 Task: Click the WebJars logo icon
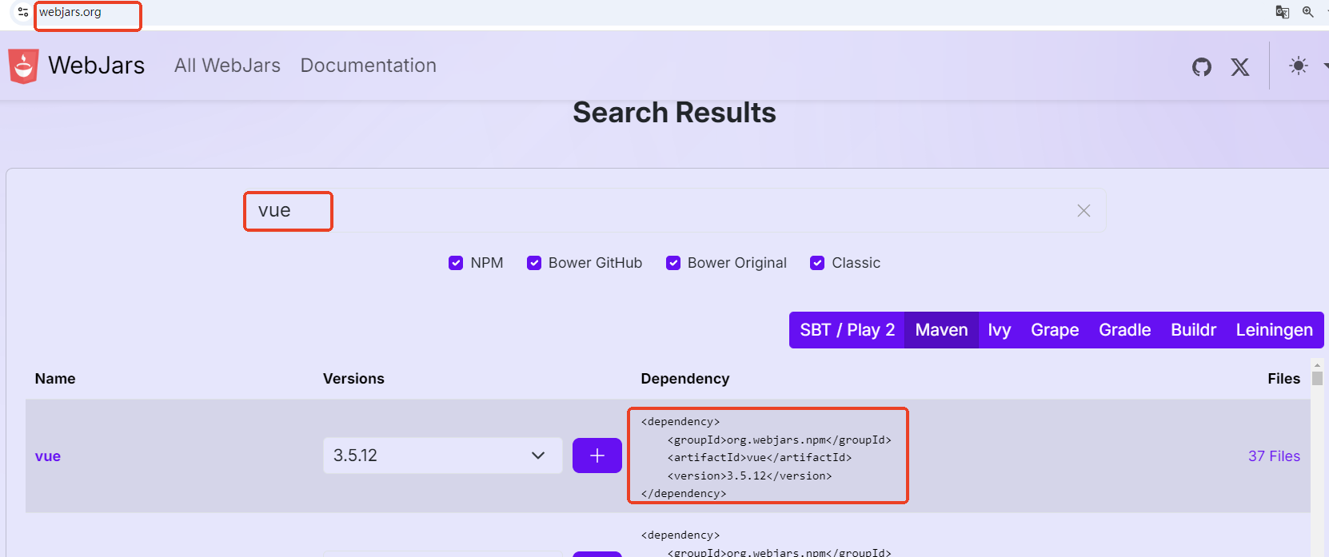(23, 66)
